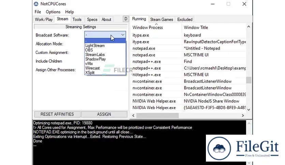Click the NotCPUCores app icon in title bar

click(36, 4)
